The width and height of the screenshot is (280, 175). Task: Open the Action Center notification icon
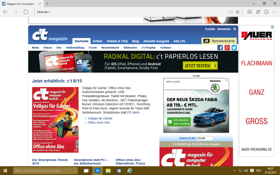(252, 171)
